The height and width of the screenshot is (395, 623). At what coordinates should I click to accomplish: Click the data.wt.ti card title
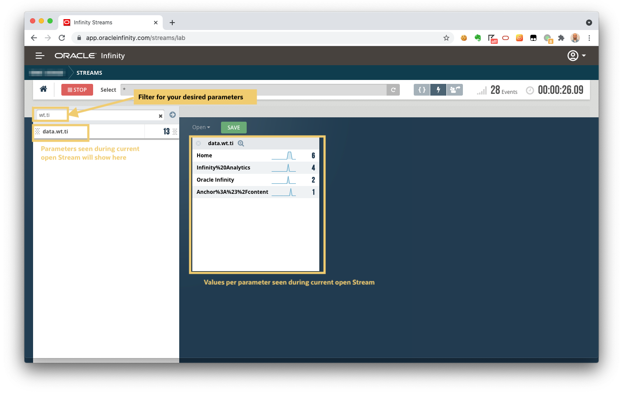click(221, 143)
